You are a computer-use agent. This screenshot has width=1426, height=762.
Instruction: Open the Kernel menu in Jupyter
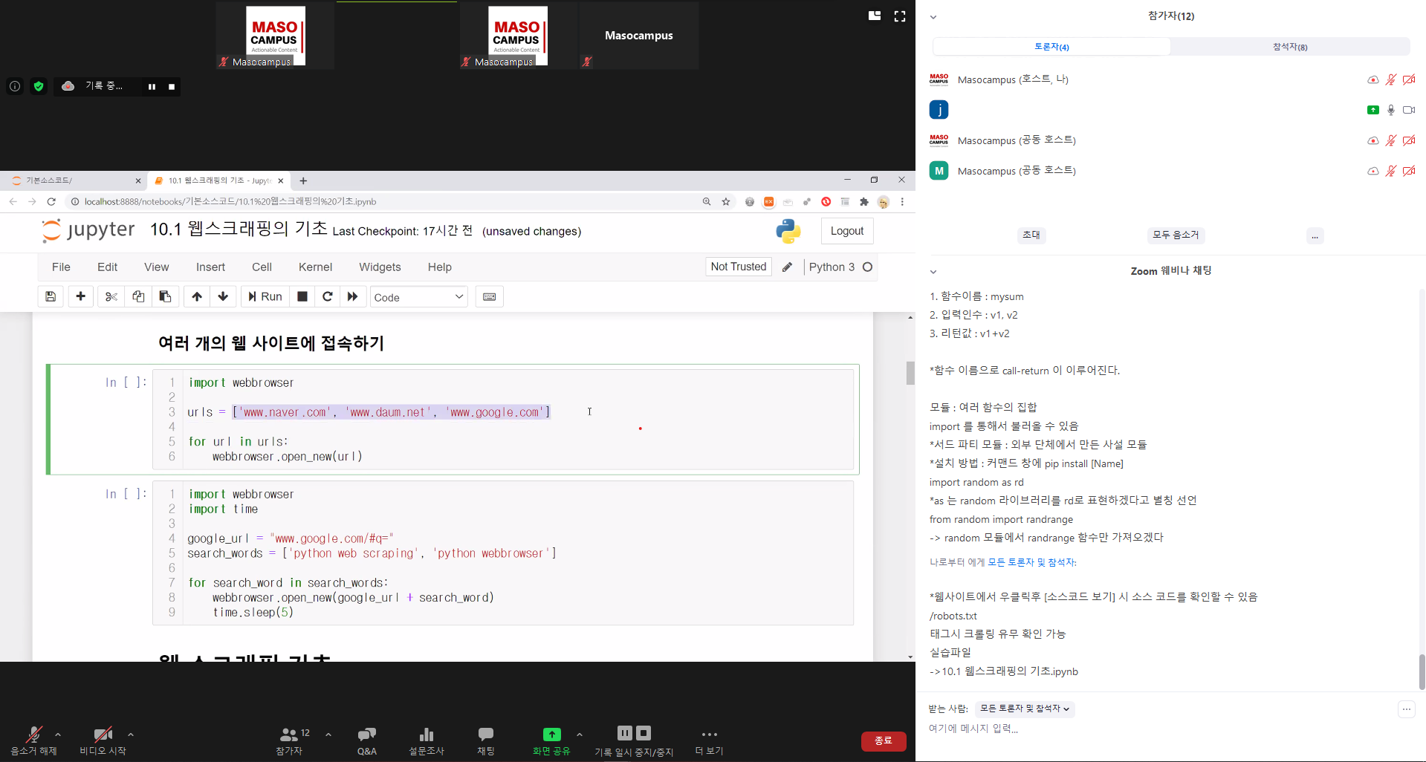[315, 267]
